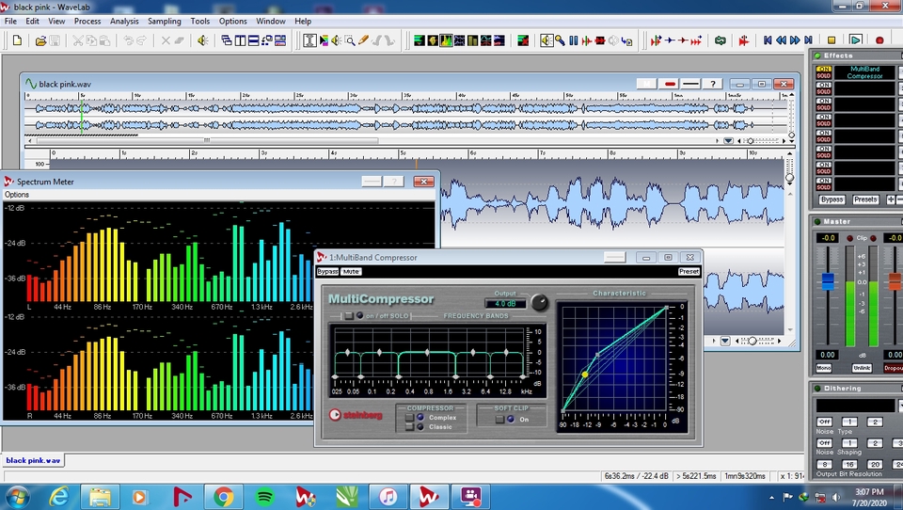Click the Rewind double-arrow button
The height and width of the screenshot is (510, 903).
782,40
